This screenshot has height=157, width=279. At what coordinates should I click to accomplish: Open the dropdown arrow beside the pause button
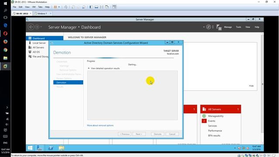coord(59,7)
